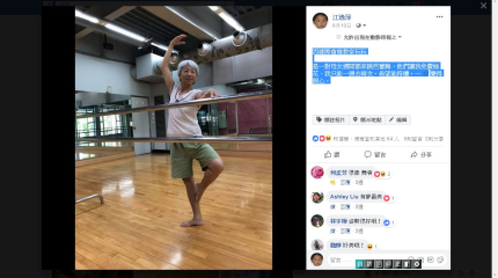Click the settings gear in the IME toolbar
Screen dimensions: 498x278
pos(417,264)
